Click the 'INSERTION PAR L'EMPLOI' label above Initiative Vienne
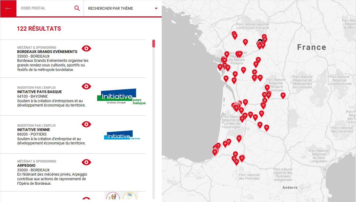The width and height of the screenshot is (356, 202). (36, 125)
